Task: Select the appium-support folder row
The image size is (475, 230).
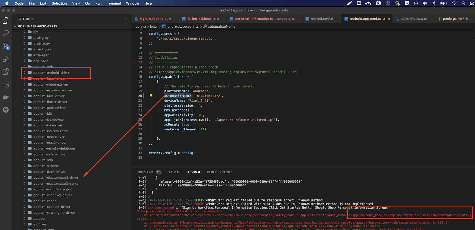Action: click(x=72, y=166)
